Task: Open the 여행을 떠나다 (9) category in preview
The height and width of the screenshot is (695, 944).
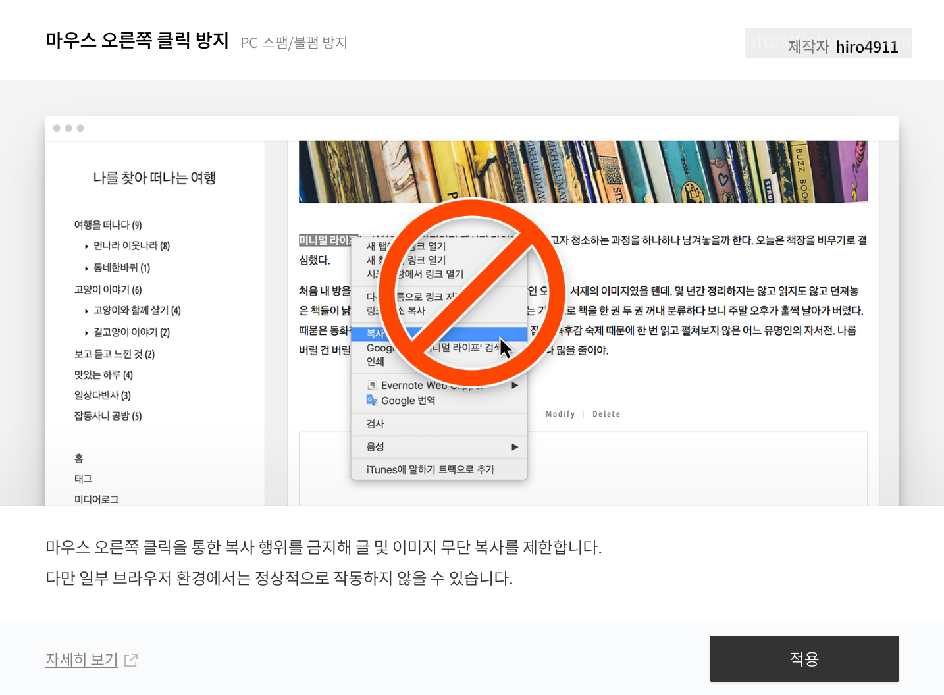Action: [x=108, y=225]
